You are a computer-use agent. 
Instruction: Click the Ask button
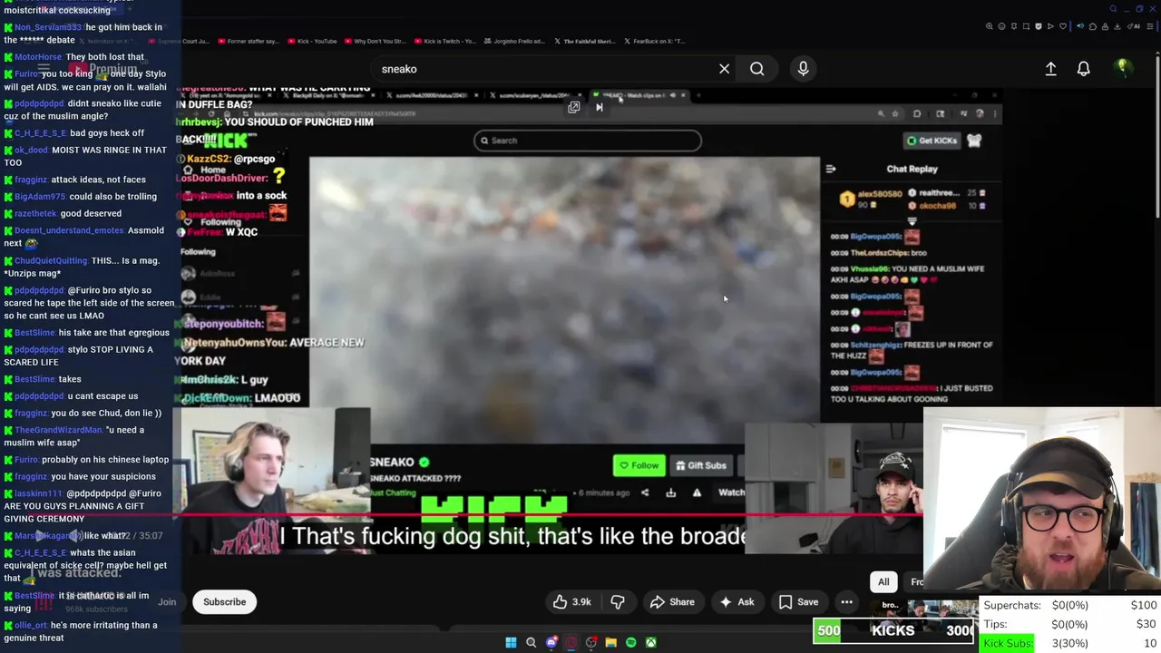[737, 602]
